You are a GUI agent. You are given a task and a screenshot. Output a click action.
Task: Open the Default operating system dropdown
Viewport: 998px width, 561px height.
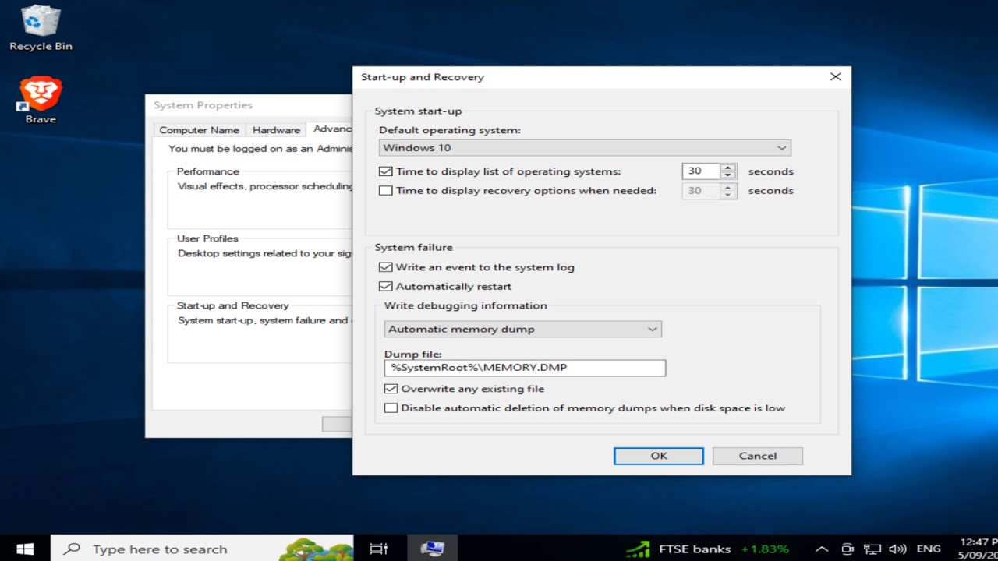[585, 147]
